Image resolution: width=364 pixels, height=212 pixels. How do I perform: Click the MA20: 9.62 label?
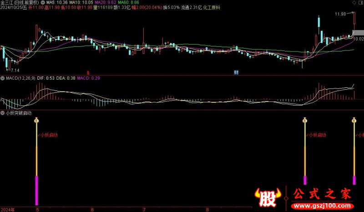(106, 3)
